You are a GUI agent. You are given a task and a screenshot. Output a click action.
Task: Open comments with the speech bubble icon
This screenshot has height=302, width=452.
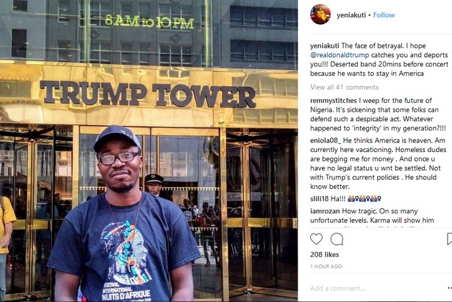(336, 239)
